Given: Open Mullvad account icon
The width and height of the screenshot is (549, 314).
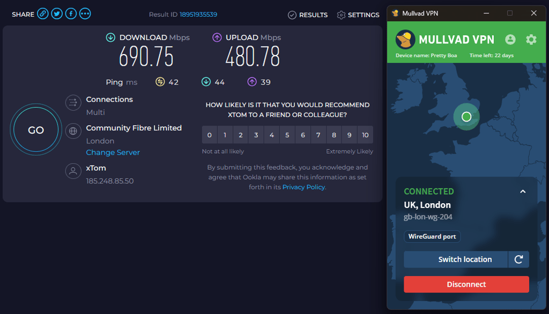Looking at the screenshot, I should [510, 40].
